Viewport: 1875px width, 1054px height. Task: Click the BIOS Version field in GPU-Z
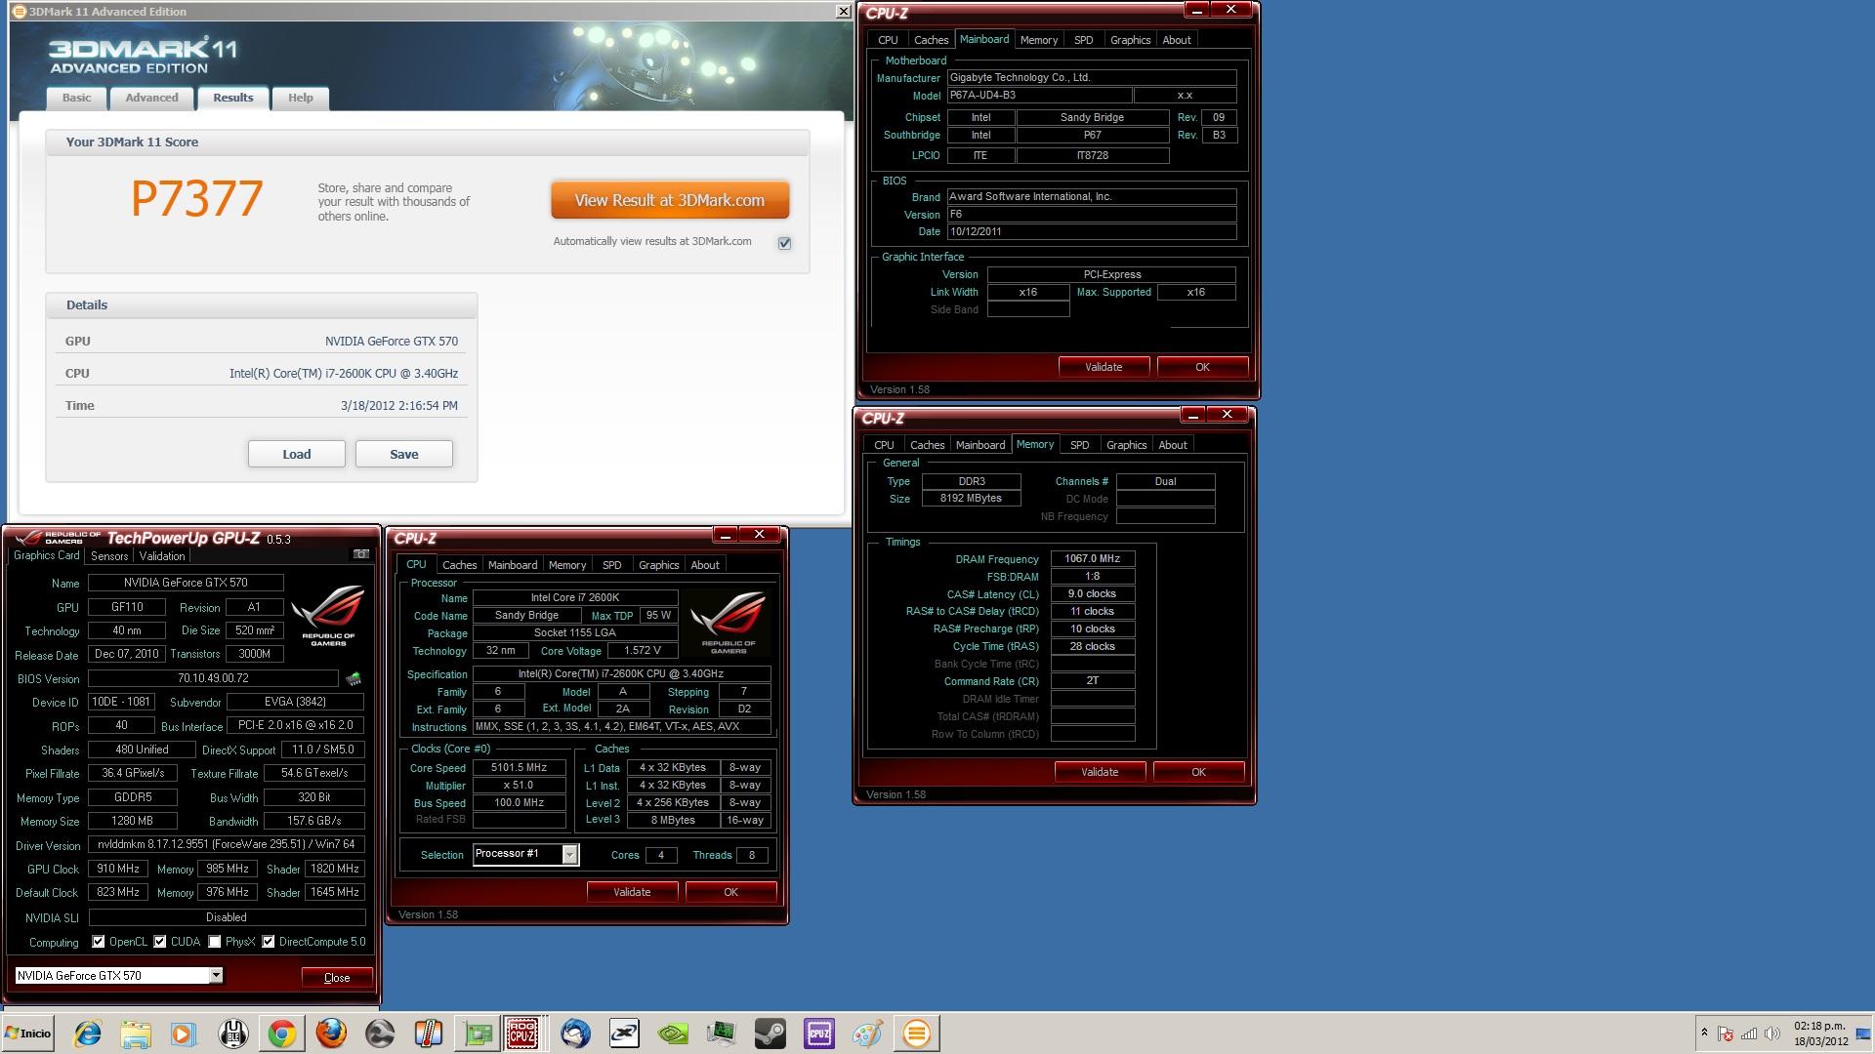click(x=213, y=678)
